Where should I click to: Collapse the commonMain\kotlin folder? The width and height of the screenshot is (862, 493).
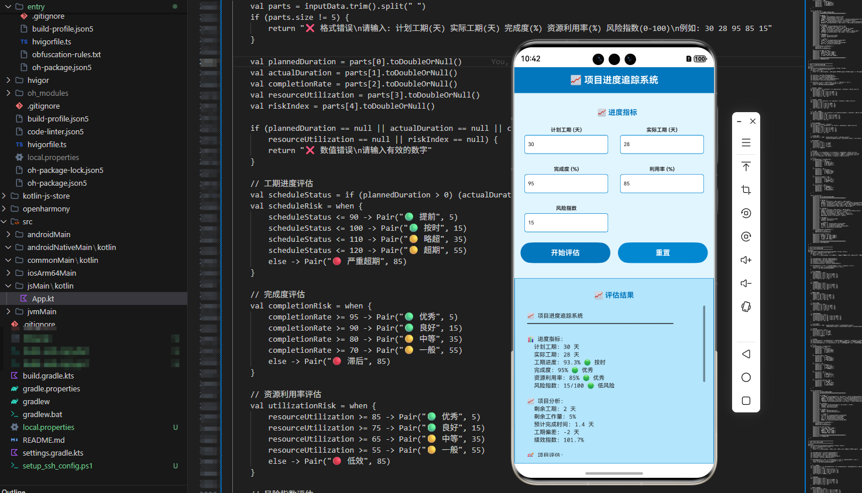pyautogui.click(x=8, y=260)
